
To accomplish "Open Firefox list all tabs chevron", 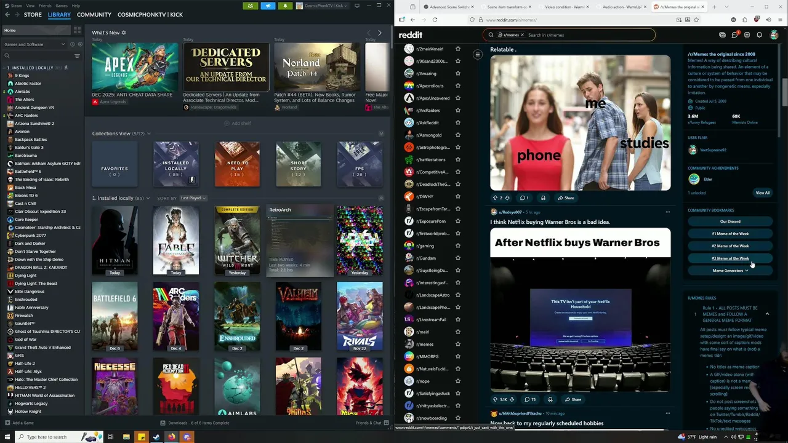I will click(x=726, y=7).
